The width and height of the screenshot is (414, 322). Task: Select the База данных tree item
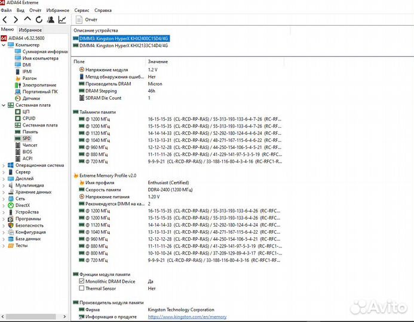(x=28, y=239)
